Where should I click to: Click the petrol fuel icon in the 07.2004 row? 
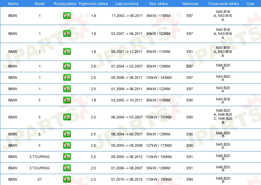(x=67, y=66)
